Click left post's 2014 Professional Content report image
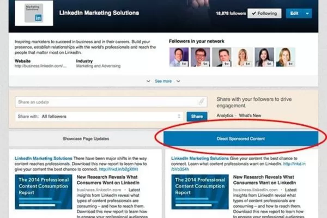Screen dimensions: 327x218 44,192
